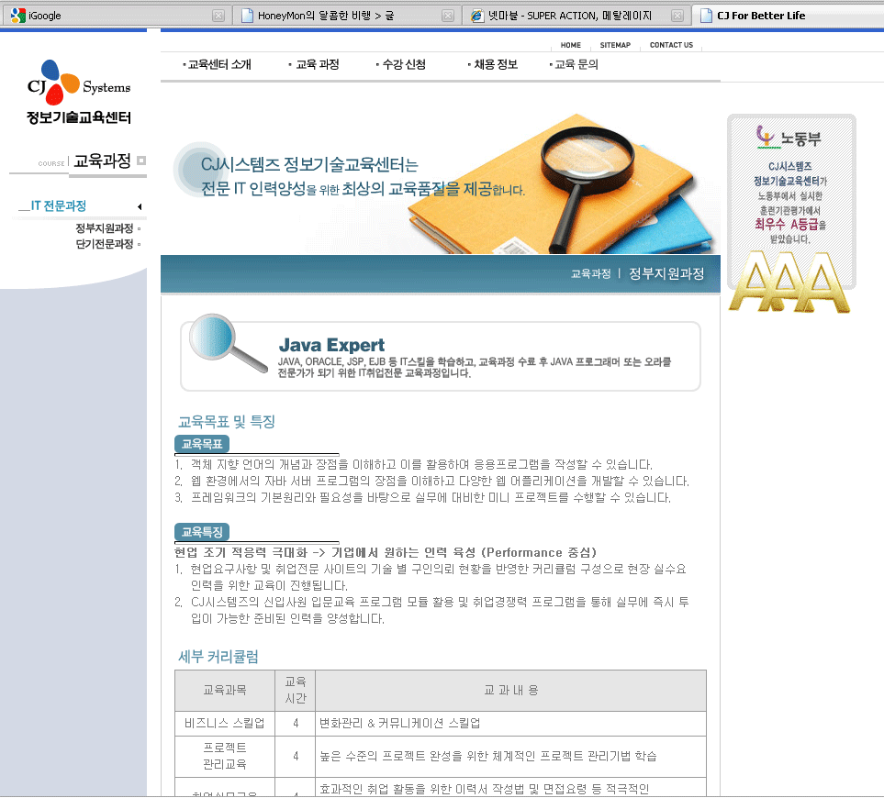Click the 교 과 내 용 column header
884x798 pixels.
coord(510,691)
